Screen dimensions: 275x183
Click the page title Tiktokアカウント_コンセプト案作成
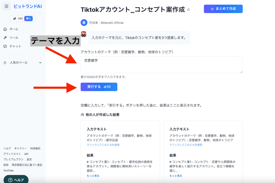tap(133, 9)
